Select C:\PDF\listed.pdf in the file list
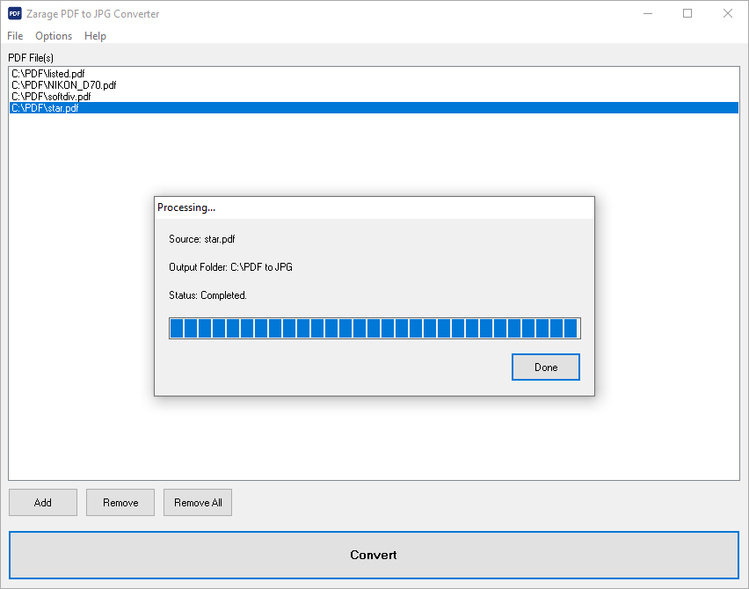The width and height of the screenshot is (749, 589). point(374,74)
